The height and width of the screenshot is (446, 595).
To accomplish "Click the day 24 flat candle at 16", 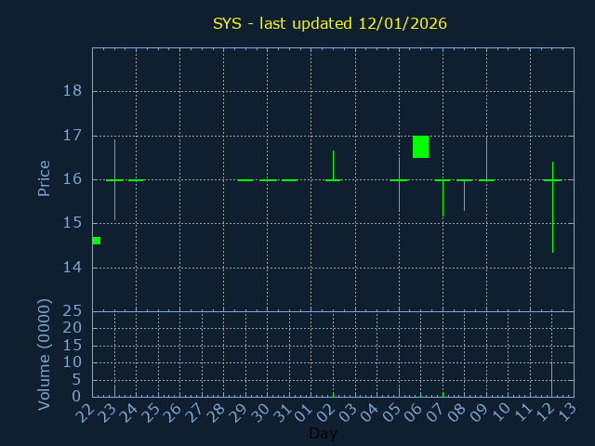I will coord(136,180).
